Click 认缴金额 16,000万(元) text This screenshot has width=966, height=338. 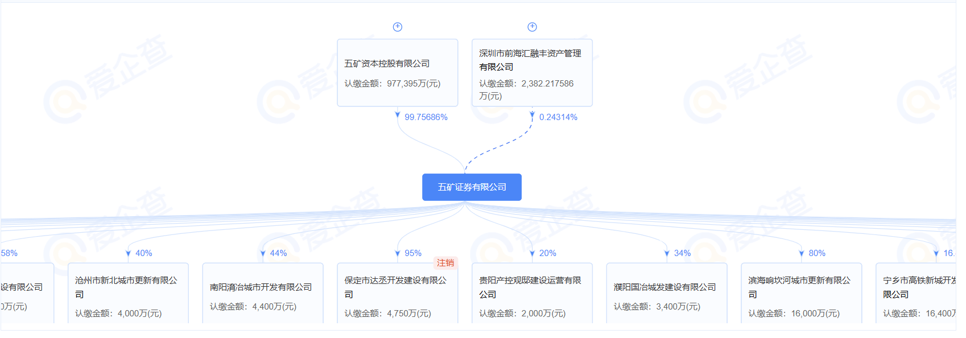click(x=794, y=314)
